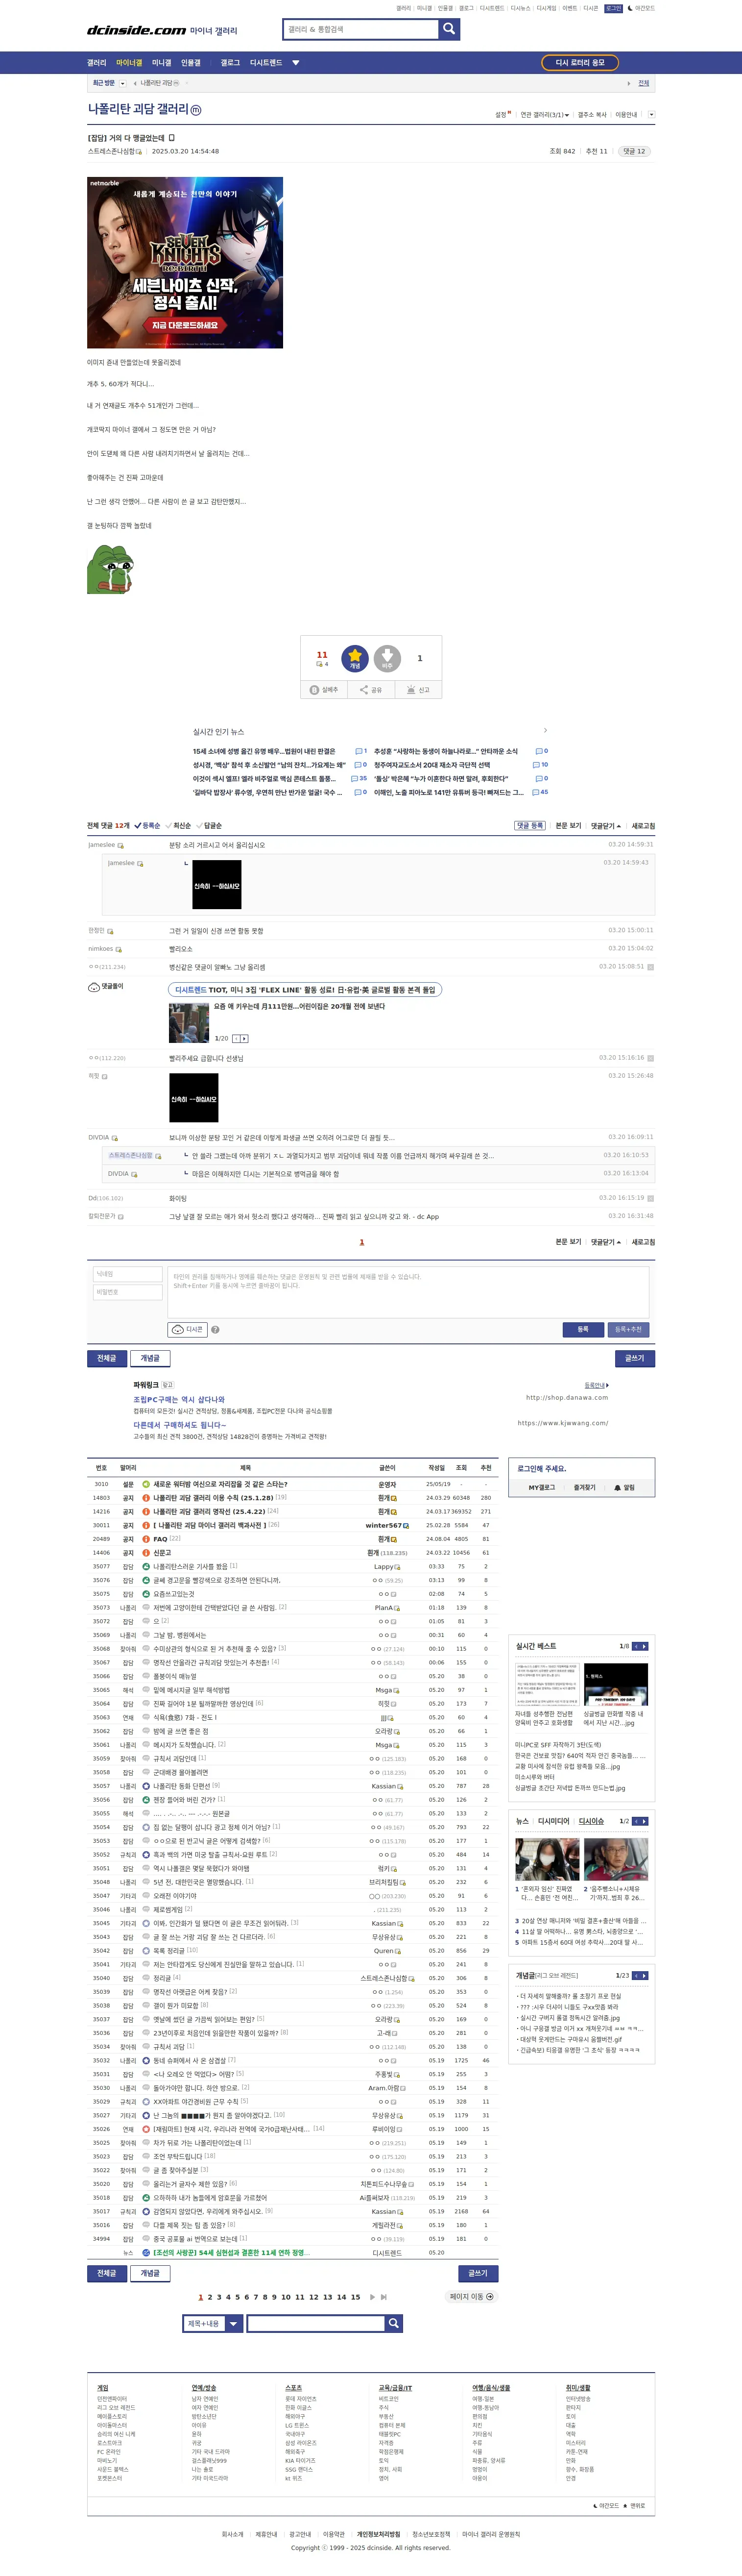Image resolution: width=742 pixels, height=2576 pixels.
Task: Open 마이너갤 menu in nav bar
Action: tap(129, 63)
